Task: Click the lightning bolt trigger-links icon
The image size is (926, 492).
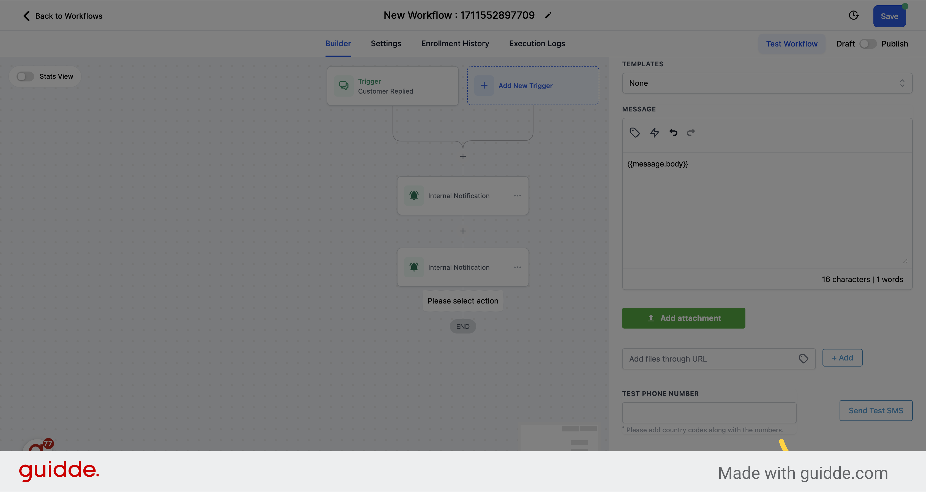Action: tap(654, 133)
